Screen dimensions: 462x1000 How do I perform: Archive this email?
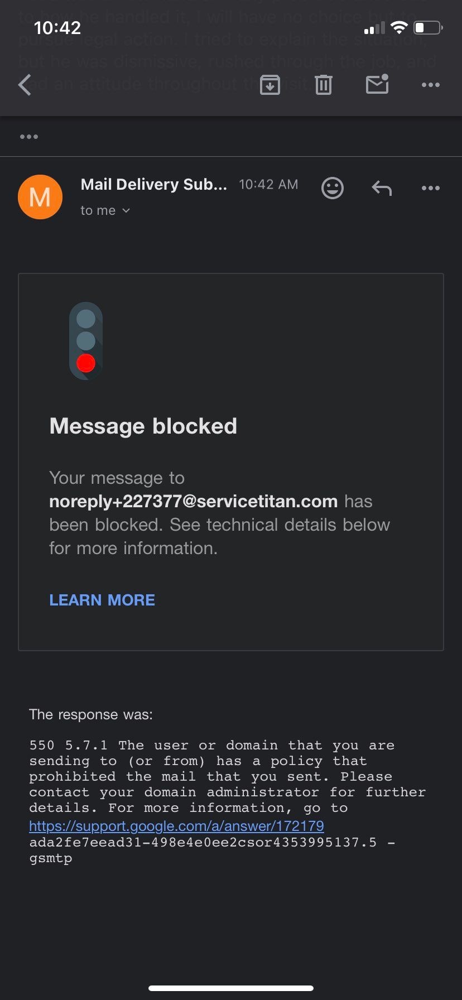[270, 85]
